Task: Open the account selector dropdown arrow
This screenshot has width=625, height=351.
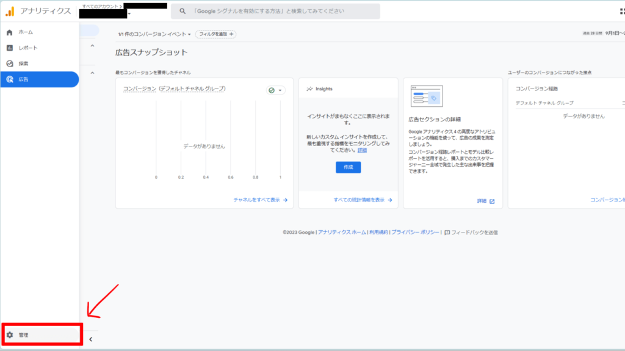Action: tap(129, 14)
